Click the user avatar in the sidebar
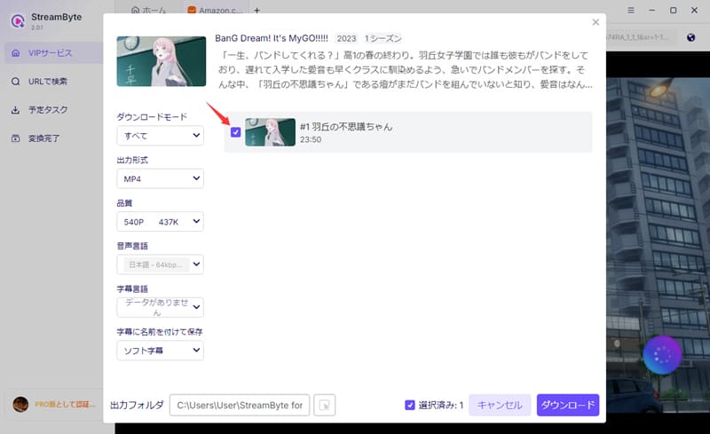 [x=20, y=404]
